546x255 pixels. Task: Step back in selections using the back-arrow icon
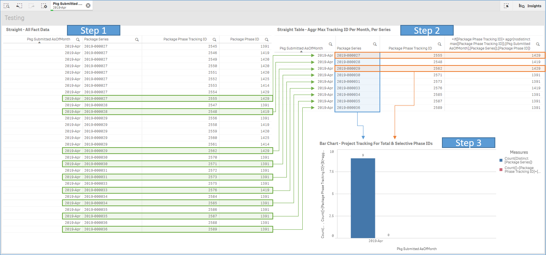(19, 6)
